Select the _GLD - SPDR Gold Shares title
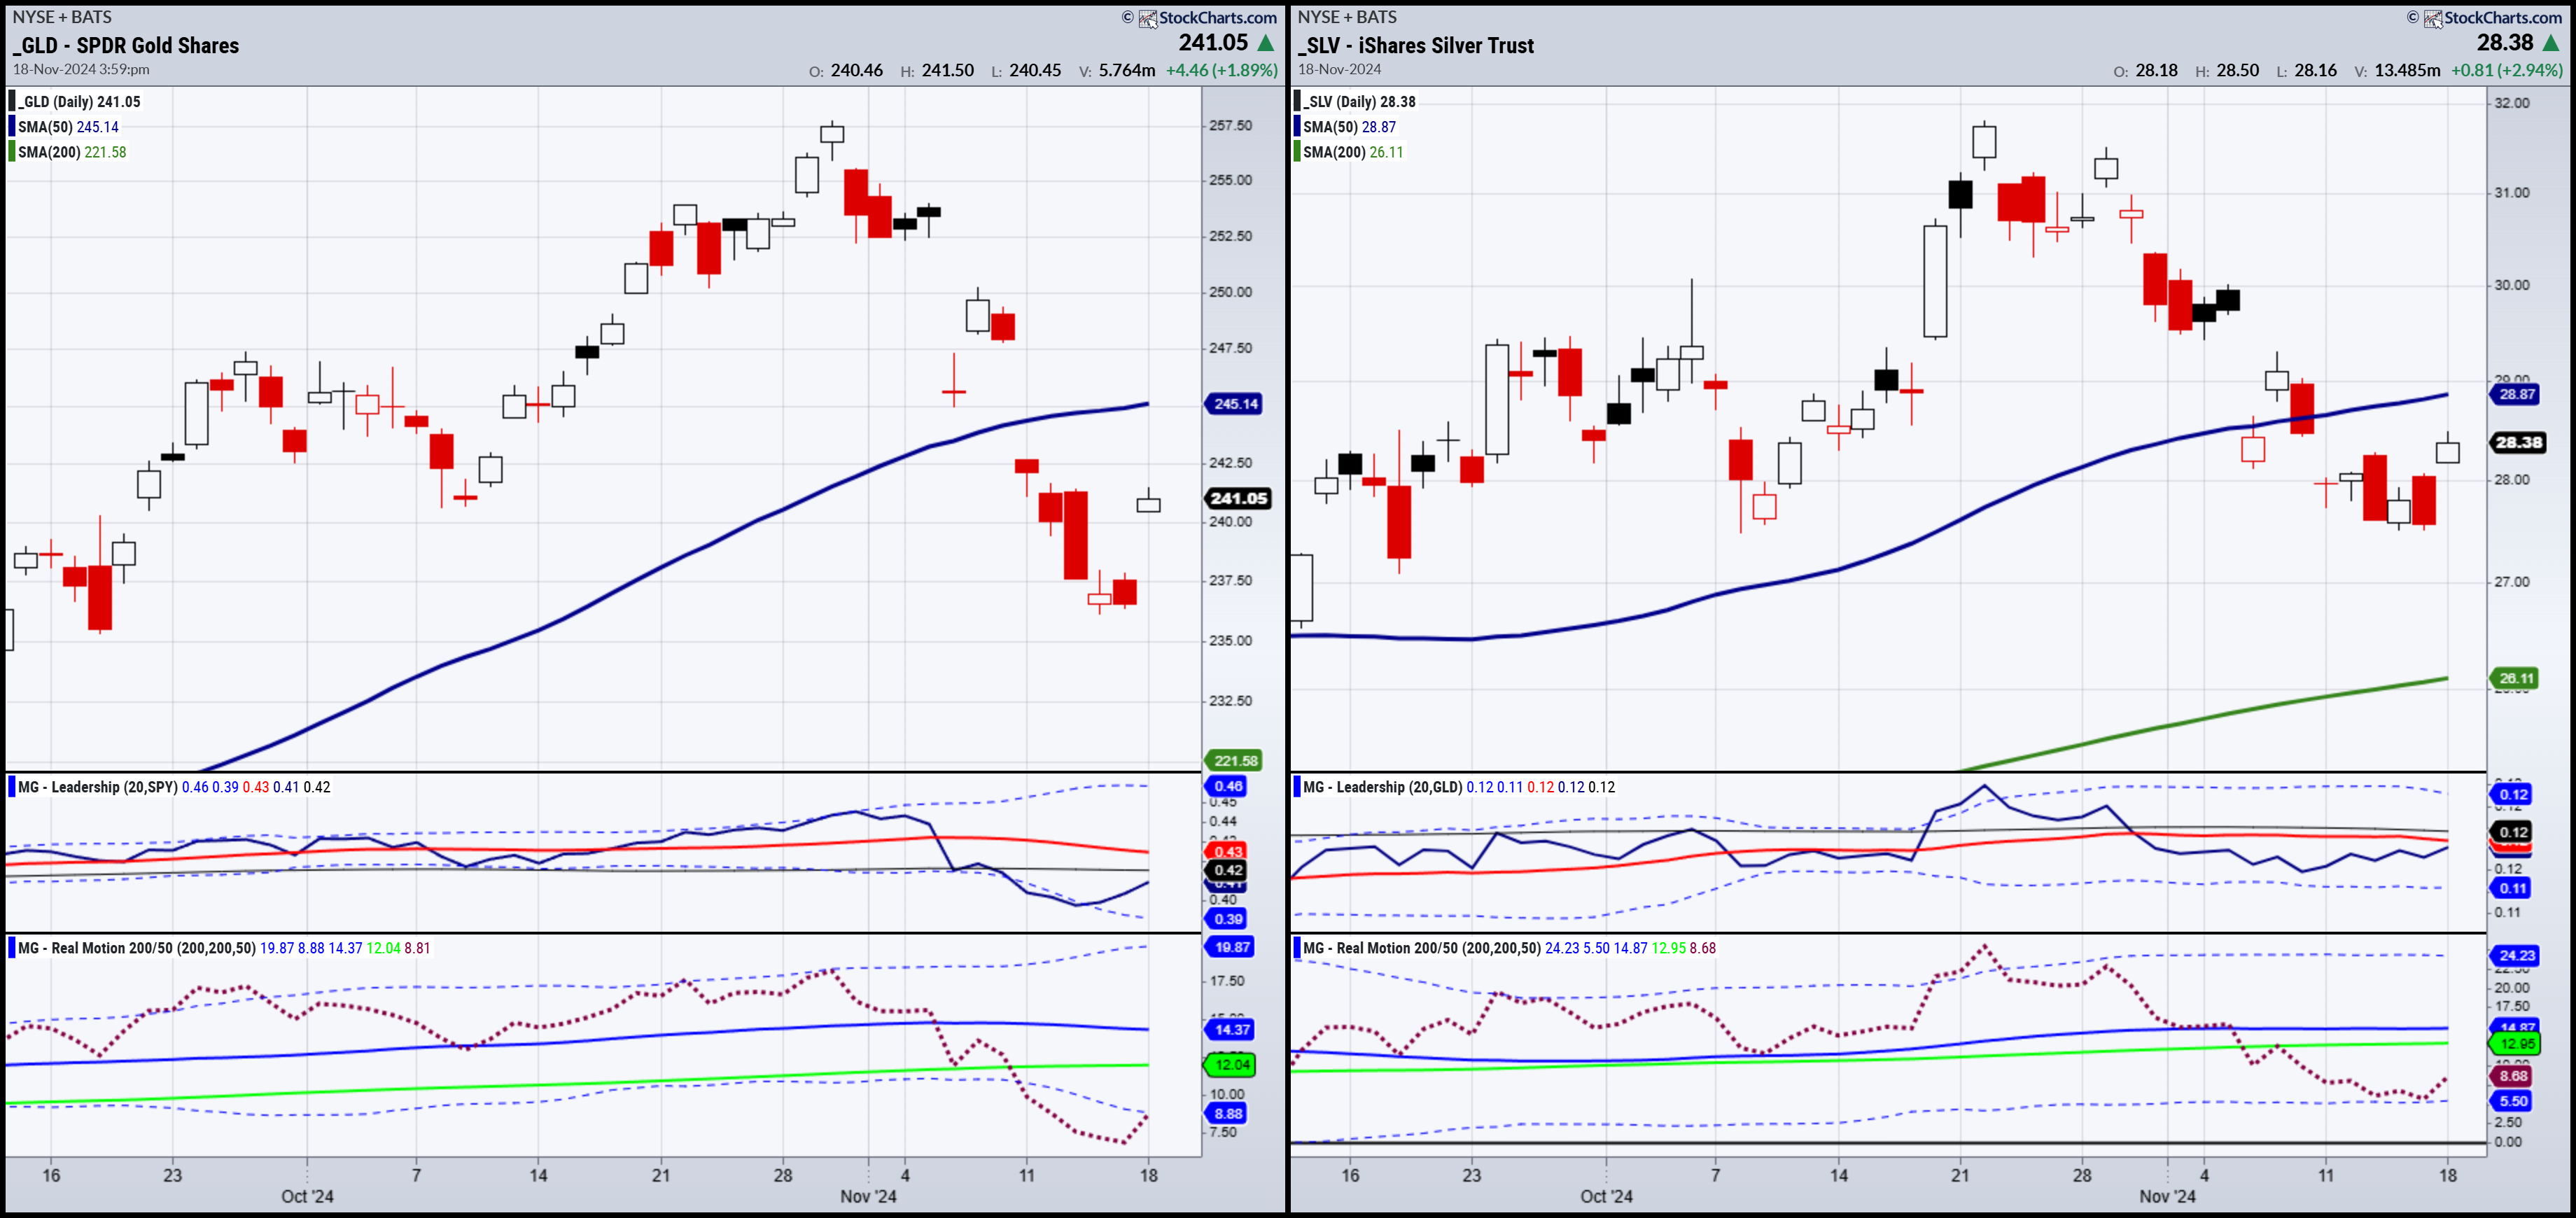This screenshot has width=2576, height=1218. click(126, 45)
